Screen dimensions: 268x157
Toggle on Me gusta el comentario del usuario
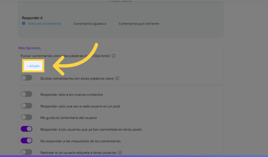(26, 117)
